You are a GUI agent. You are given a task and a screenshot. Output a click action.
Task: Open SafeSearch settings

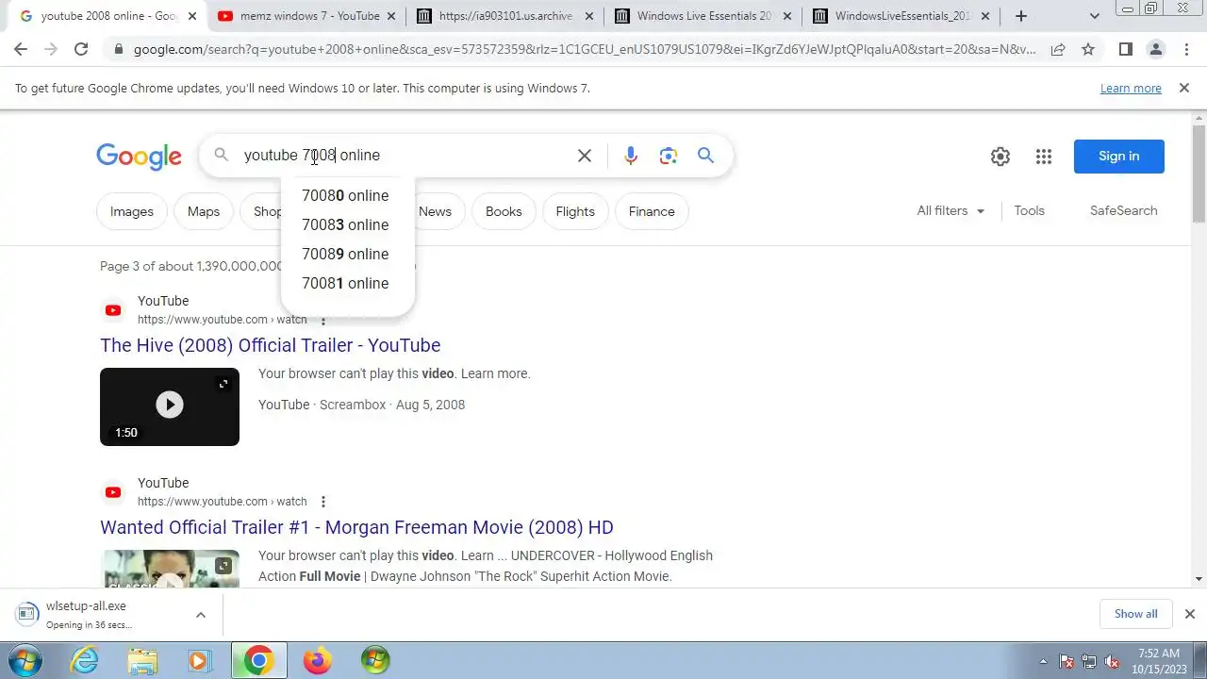pos(1123,210)
